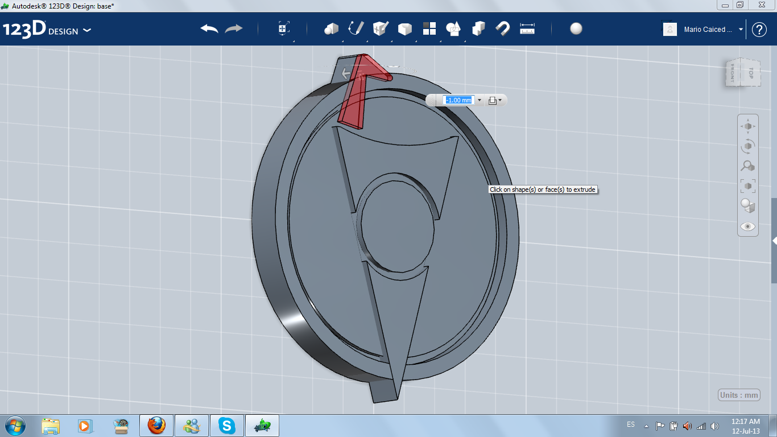Open the Transform tool
This screenshot has width=777, height=437.
tap(283, 28)
